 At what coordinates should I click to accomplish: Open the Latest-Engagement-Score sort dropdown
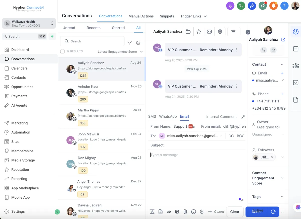(120, 52)
